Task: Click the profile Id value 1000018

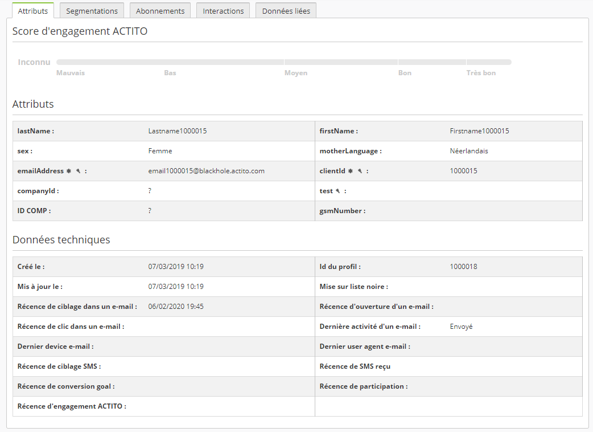Action: [463, 267]
